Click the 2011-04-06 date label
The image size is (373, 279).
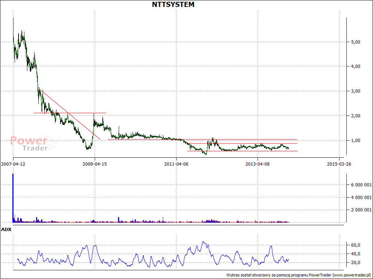point(176,164)
